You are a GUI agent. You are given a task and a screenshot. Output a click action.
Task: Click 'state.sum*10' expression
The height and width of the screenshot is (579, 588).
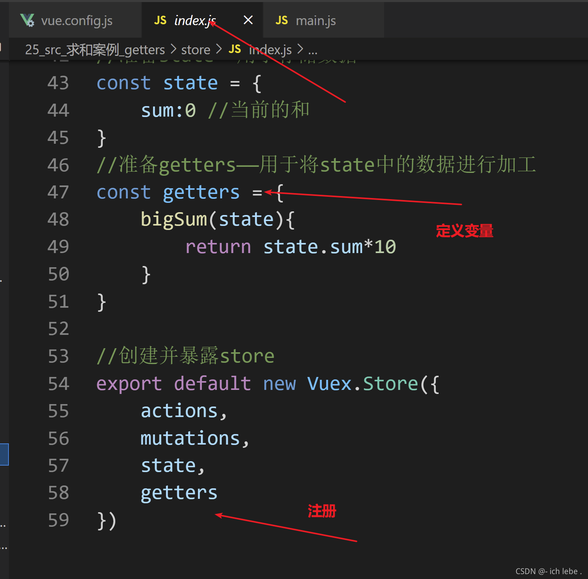click(329, 247)
